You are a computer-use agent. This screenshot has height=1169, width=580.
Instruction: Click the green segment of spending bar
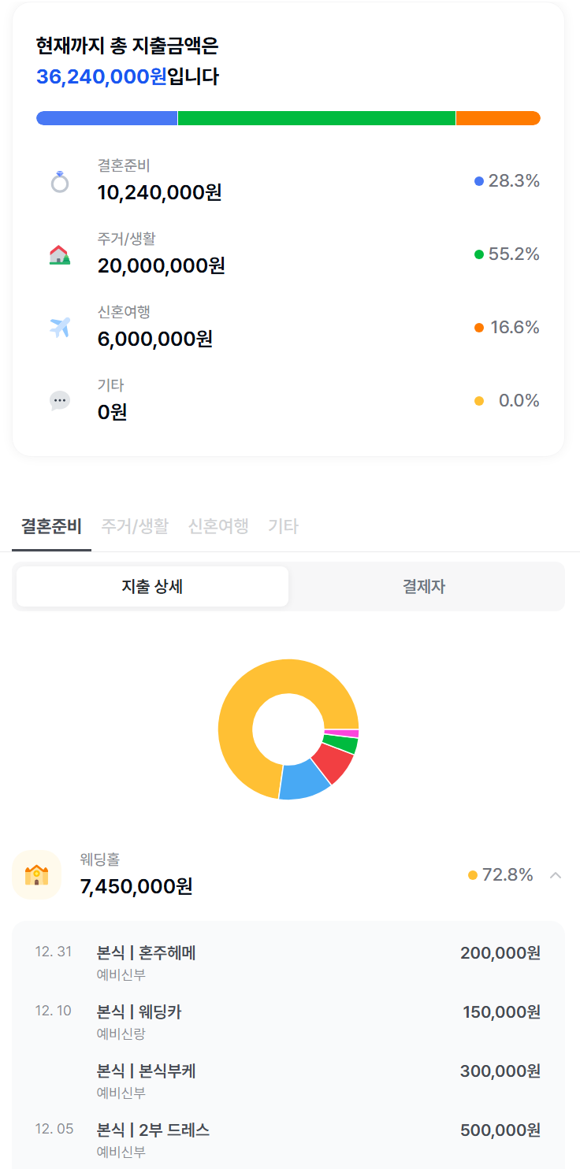(x=316, y=118)
